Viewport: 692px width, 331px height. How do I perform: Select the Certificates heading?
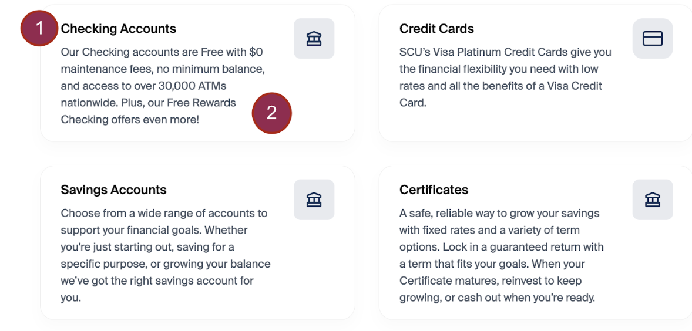coord(434,190)
